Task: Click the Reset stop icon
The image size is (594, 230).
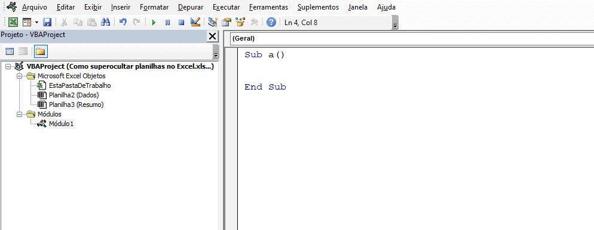Action: coord(181,22)
